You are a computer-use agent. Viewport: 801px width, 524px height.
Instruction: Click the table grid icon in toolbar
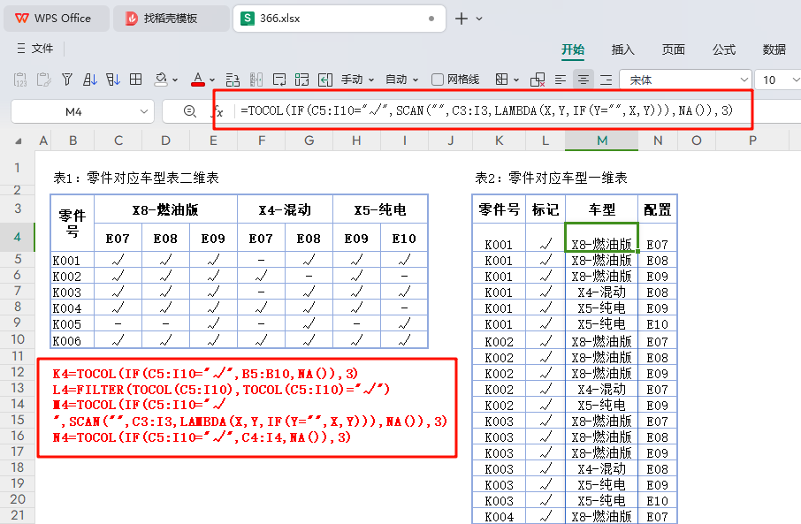[x=136, y=80]
